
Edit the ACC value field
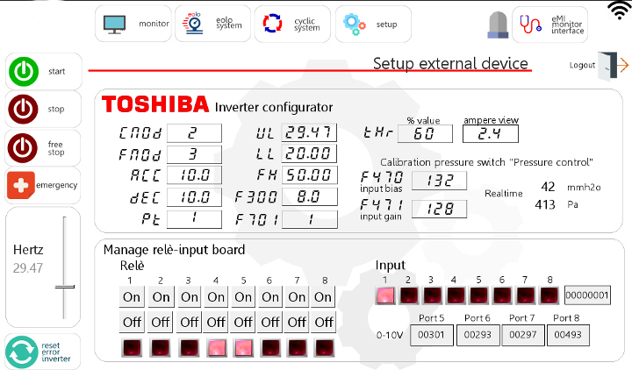pyautogui.click(x=194, y=175)
